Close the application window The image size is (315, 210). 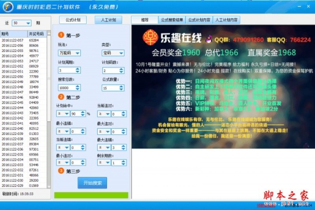[308, 6]
